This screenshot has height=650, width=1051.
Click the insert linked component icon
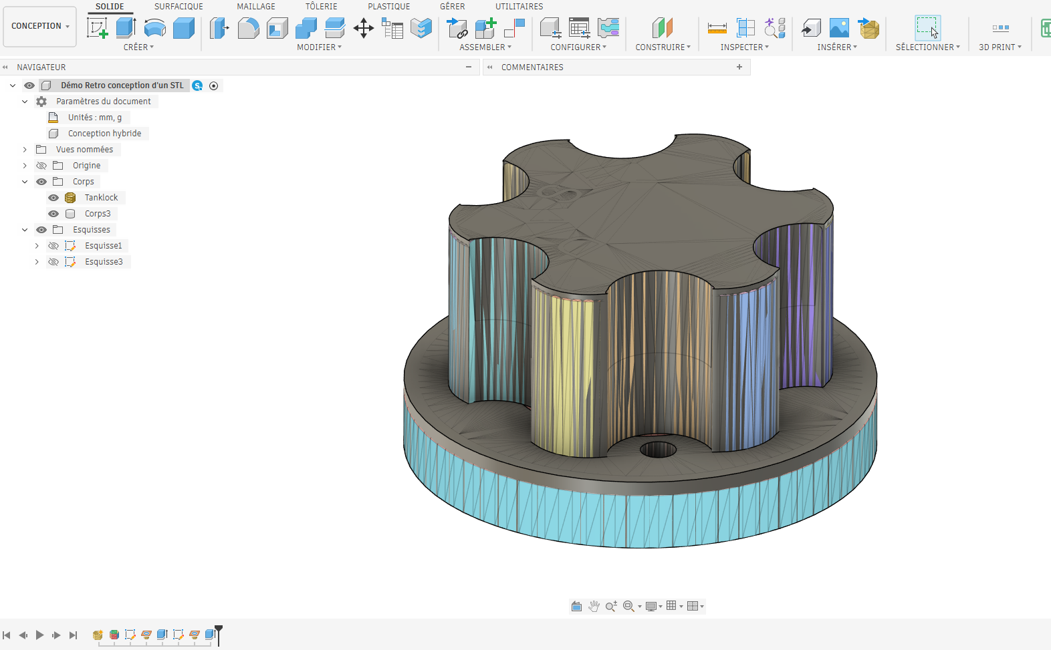point(457,28)
